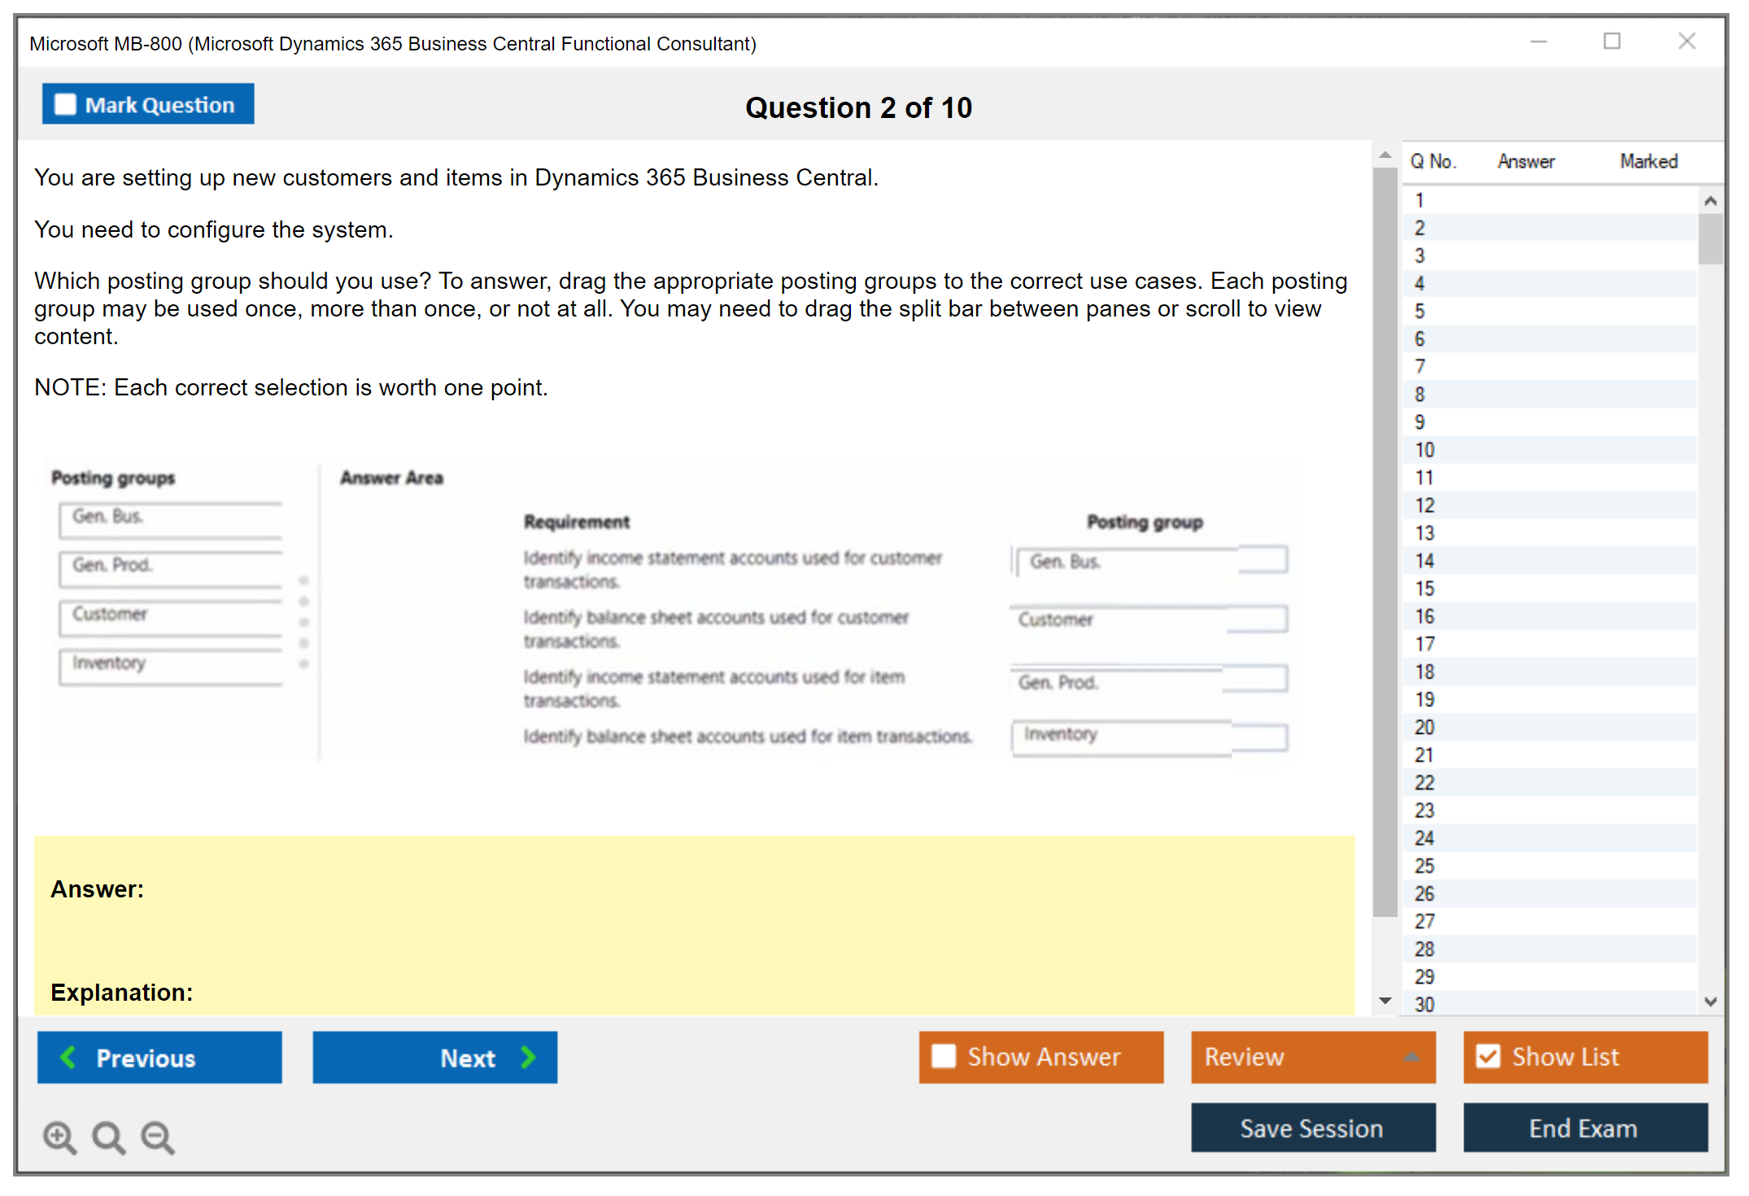The height and width of the screenshot is (1196, 1749).
Task: Click the Customer posting group source box
Action: pos(171,617)
